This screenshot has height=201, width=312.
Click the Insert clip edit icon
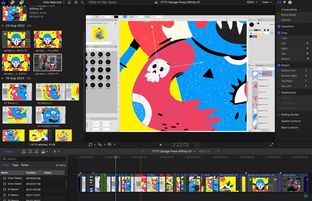point(30,151)
